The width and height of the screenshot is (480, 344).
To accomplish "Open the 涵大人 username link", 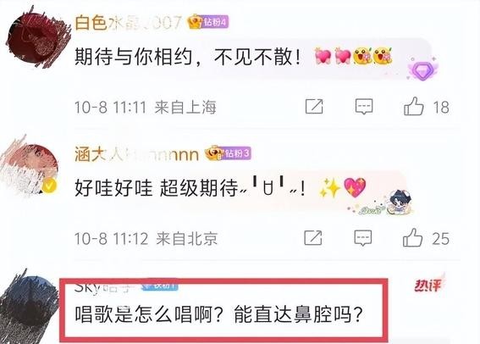I will point(136,153).
